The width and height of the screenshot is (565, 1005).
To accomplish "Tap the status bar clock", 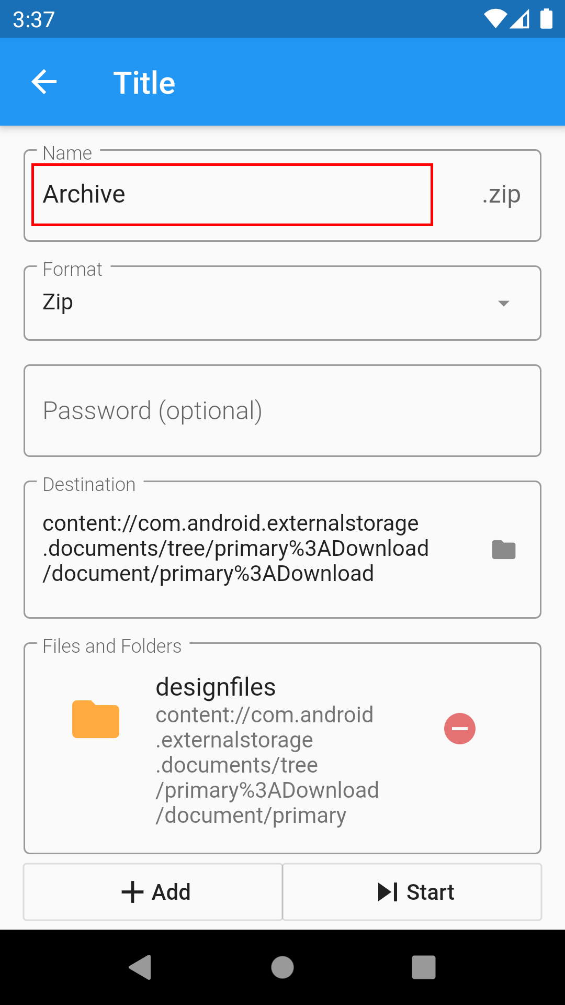I will pos(33,20).
